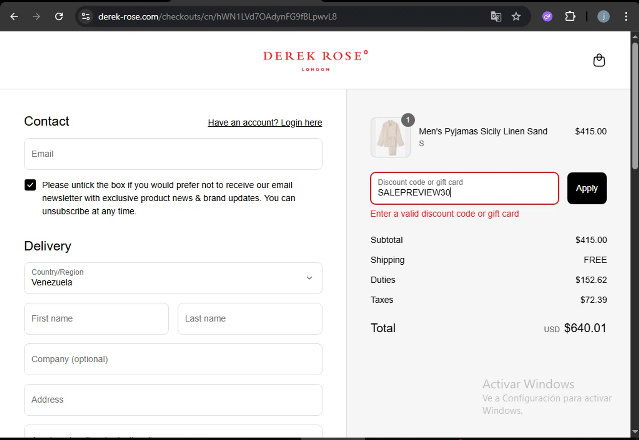Click the Subtotal value $415.00

(x=591, y=240)
